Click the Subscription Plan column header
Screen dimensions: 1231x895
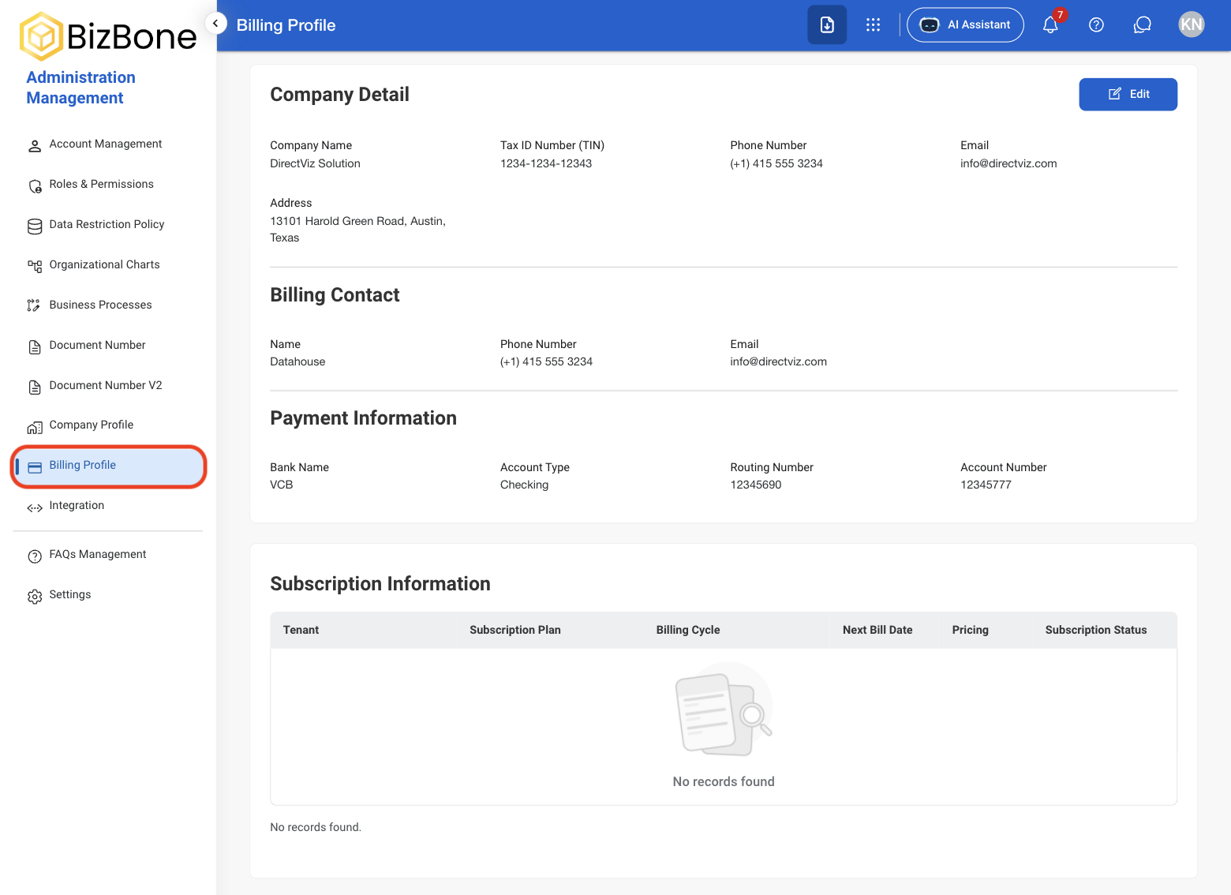tap(515, 630)
